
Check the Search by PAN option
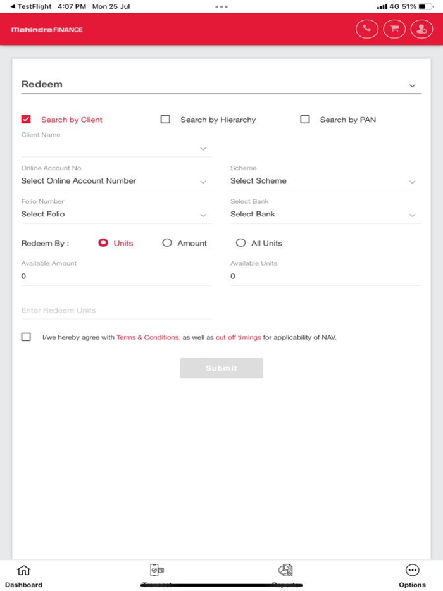[304, 118]
